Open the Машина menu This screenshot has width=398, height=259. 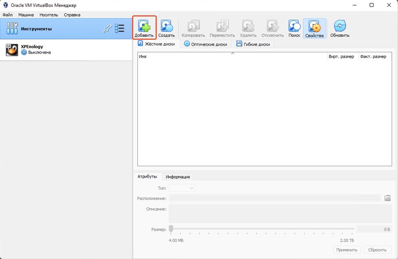click(26, 15)
